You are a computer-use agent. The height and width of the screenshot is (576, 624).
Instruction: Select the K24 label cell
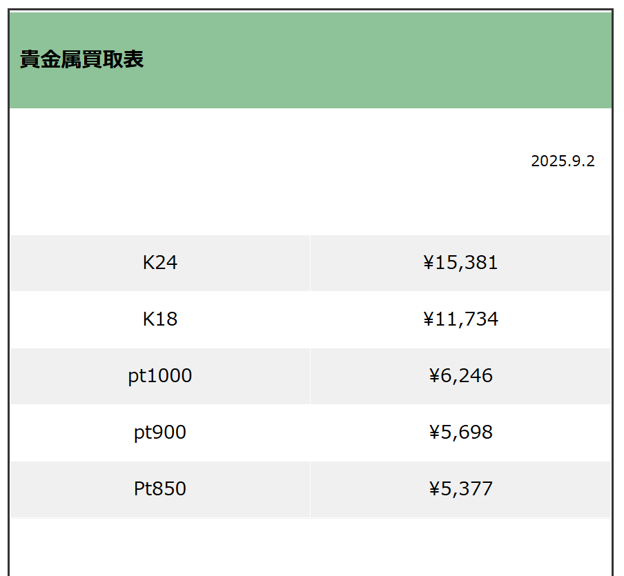pyautogui.click(x=160, y=263)
